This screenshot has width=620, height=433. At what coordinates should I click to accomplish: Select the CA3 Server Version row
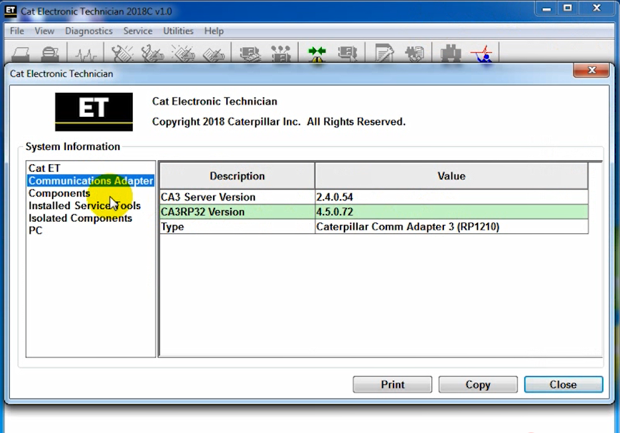[237, 197]
